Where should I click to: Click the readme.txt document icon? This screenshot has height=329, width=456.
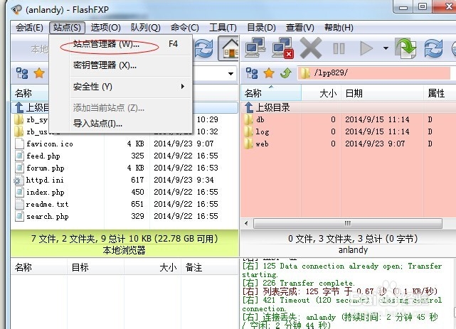[x=19, y=204]
